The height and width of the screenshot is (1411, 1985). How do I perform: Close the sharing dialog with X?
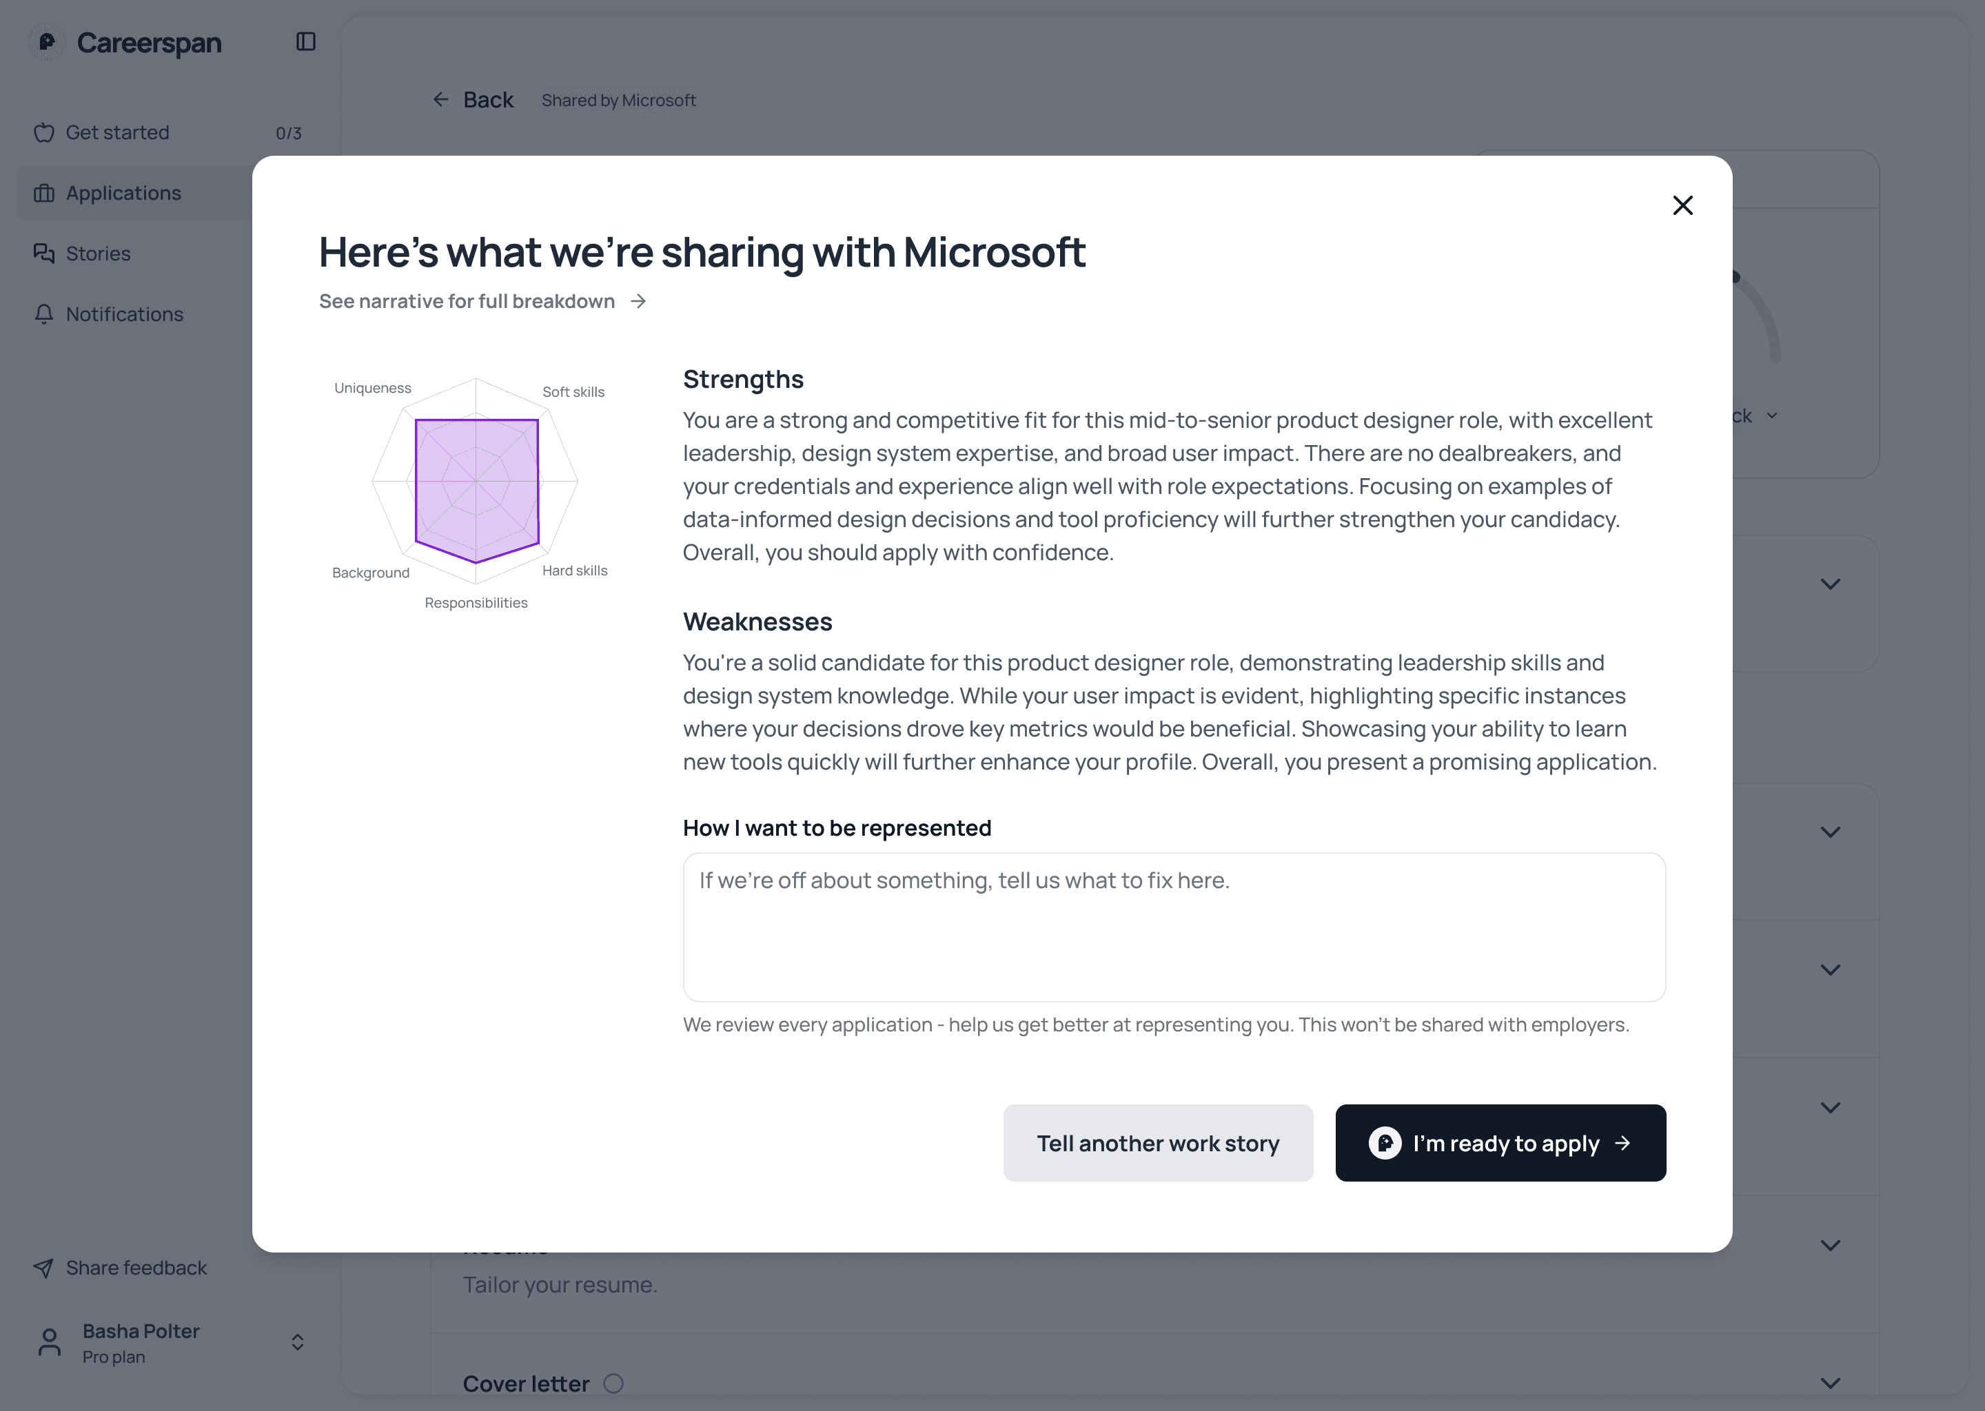(1682, 206)
